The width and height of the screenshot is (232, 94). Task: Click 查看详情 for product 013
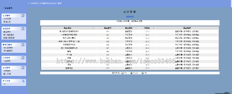pyautogui.click(x=179, y=65)
